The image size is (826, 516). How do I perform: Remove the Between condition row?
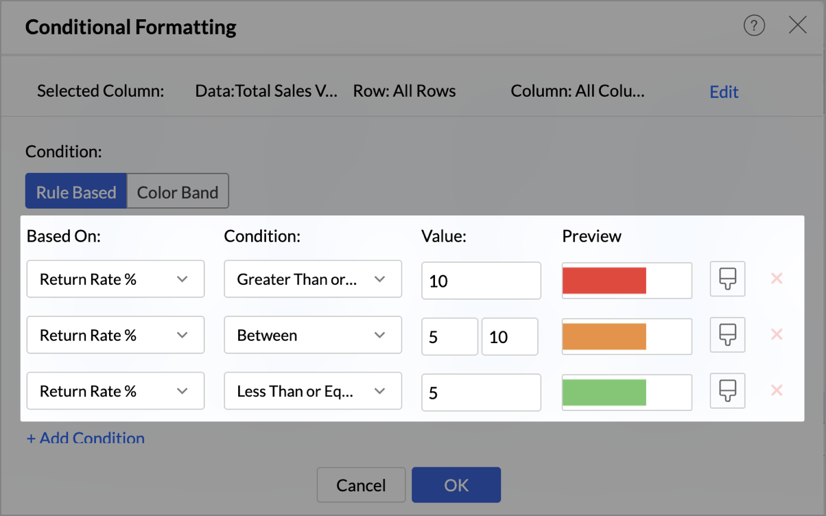click(x=777, y=335)
